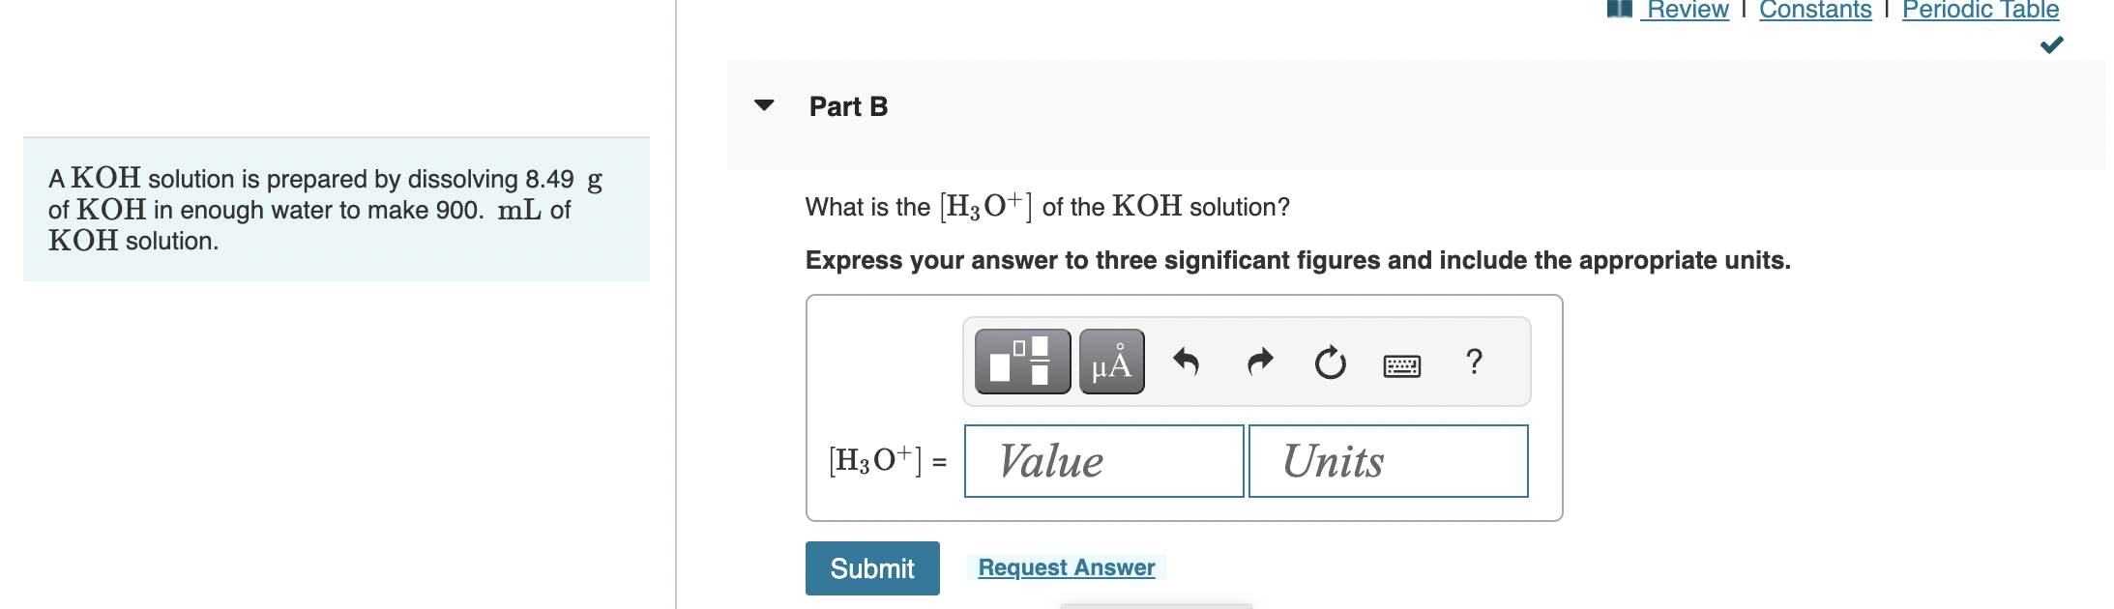Open the Periodic Table reference
The height and width of the screenshot is (609, 2114).
pos(1979,10)
